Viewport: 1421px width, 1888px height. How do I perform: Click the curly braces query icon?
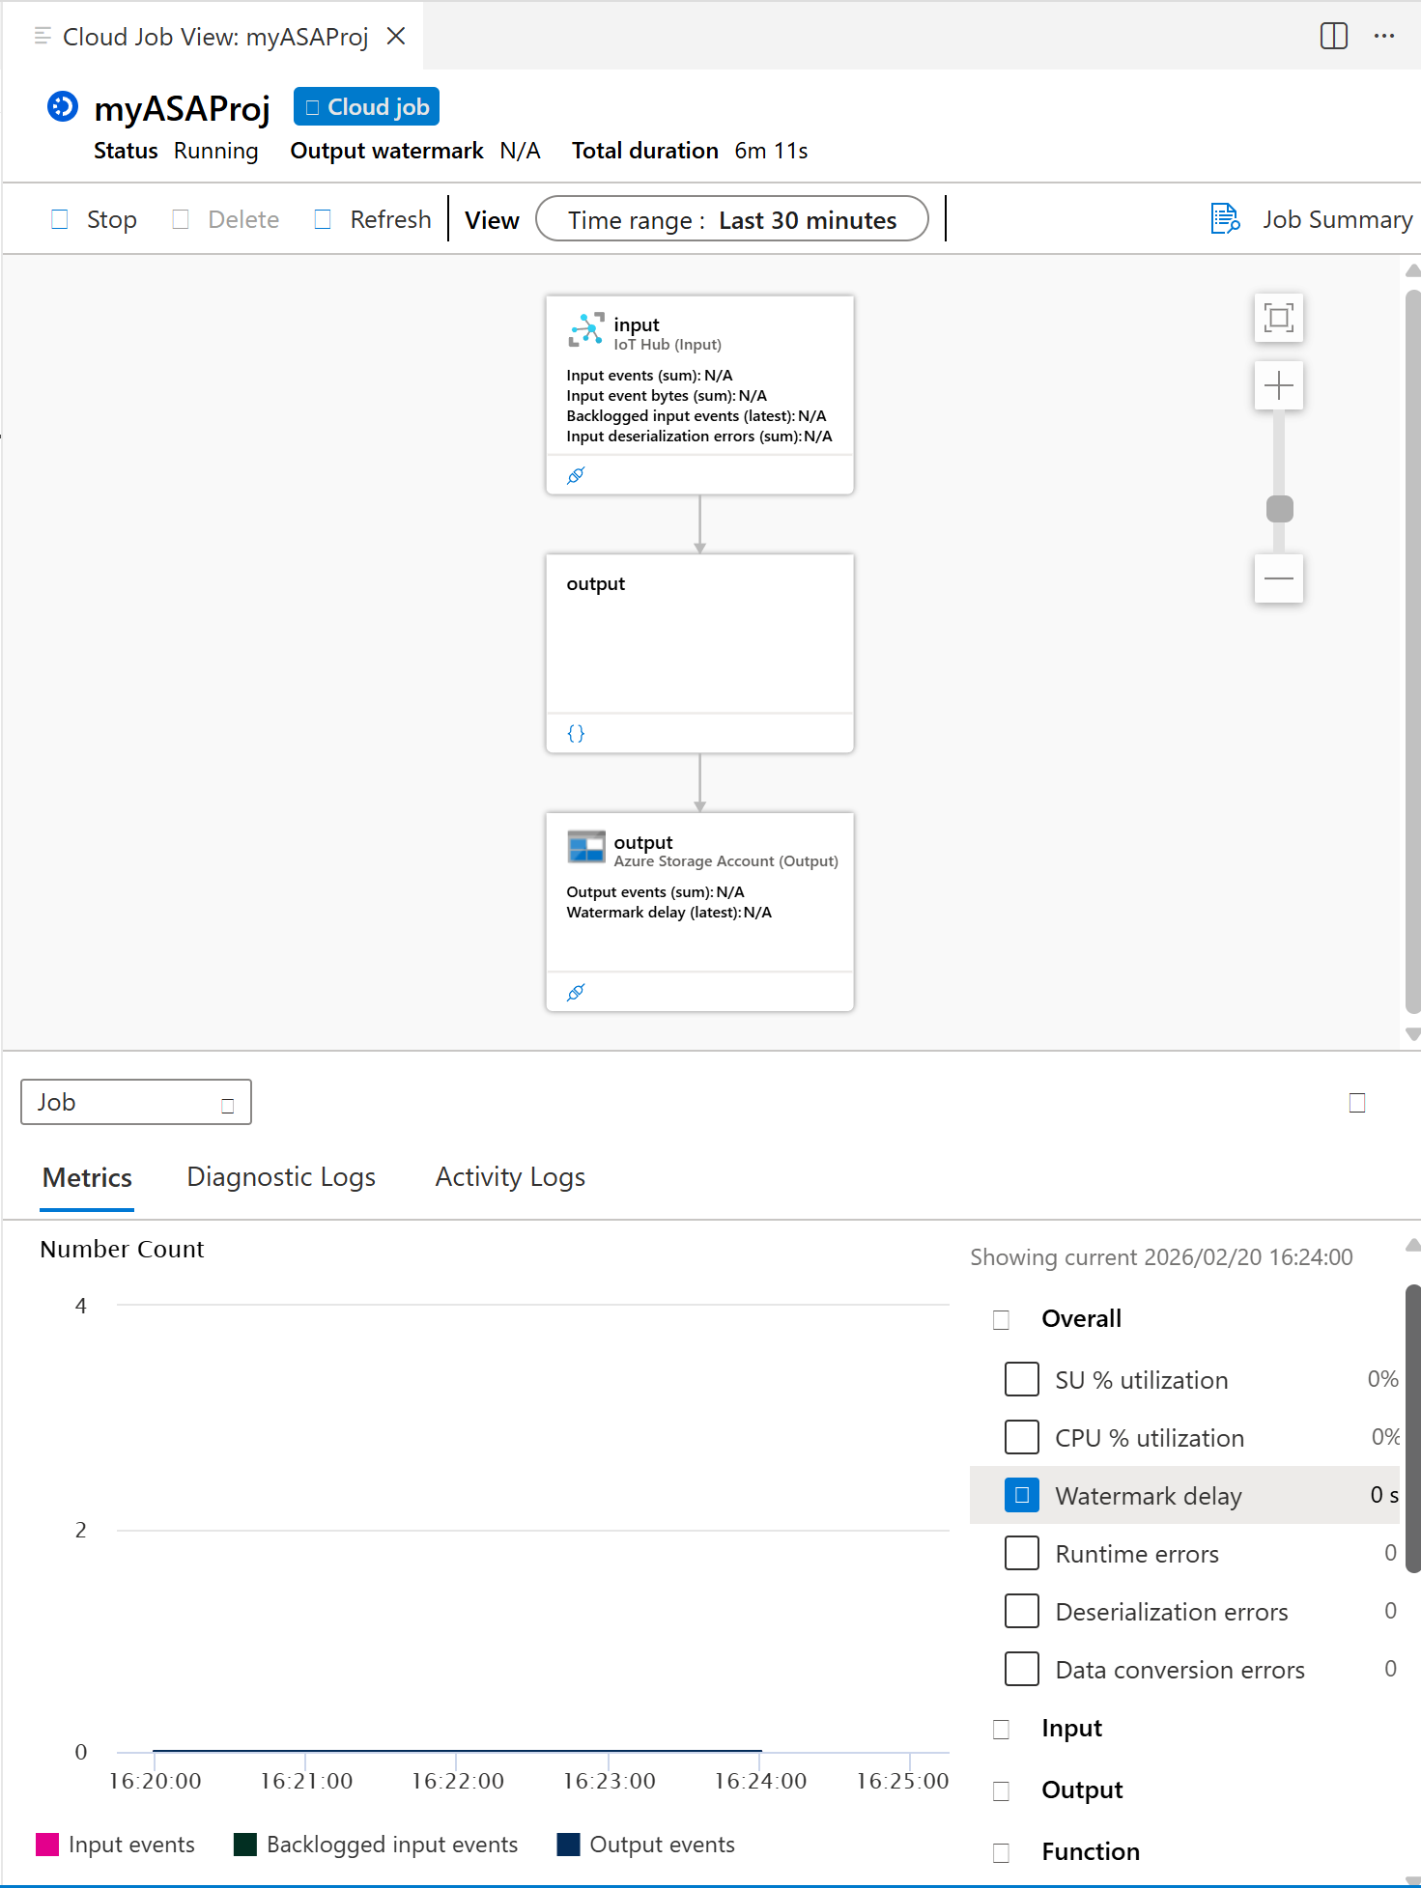576,733
